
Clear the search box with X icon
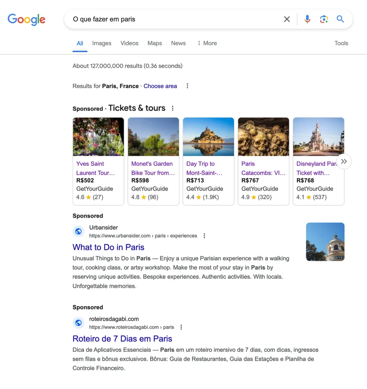point(287,19)
